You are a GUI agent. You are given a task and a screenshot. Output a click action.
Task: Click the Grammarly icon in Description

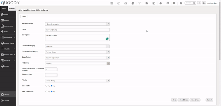tap(107, 39)
